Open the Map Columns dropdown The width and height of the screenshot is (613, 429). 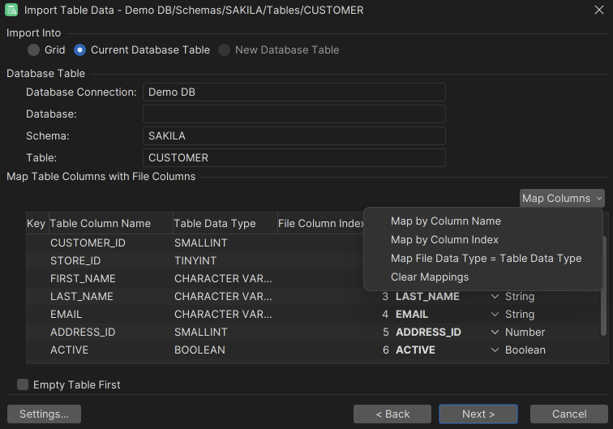point(562,198)
